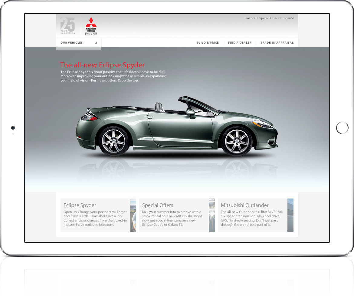Click Eclipse Spyder card description text

[x=95, y=218]
